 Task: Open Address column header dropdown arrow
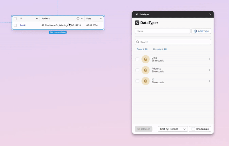(82, 19)
